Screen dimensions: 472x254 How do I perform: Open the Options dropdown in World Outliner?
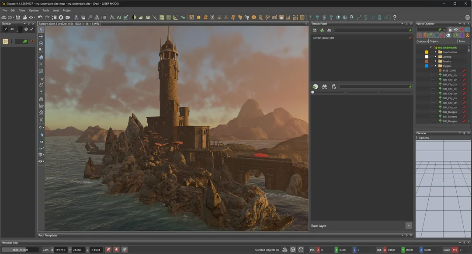click(422, 41)
